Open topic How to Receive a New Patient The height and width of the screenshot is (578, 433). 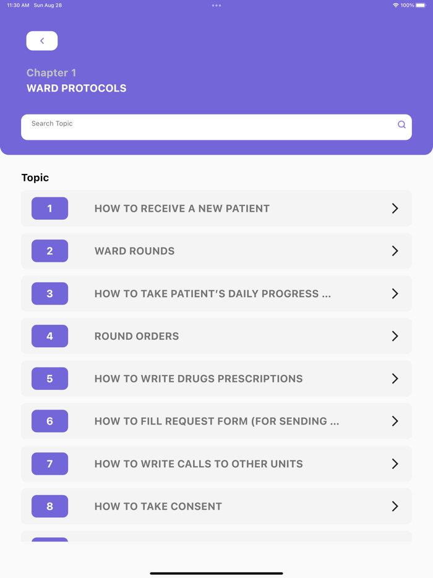click(182, 209)
